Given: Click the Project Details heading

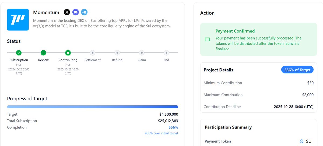Looking at the screenshot, I should (x=219, y=70).
